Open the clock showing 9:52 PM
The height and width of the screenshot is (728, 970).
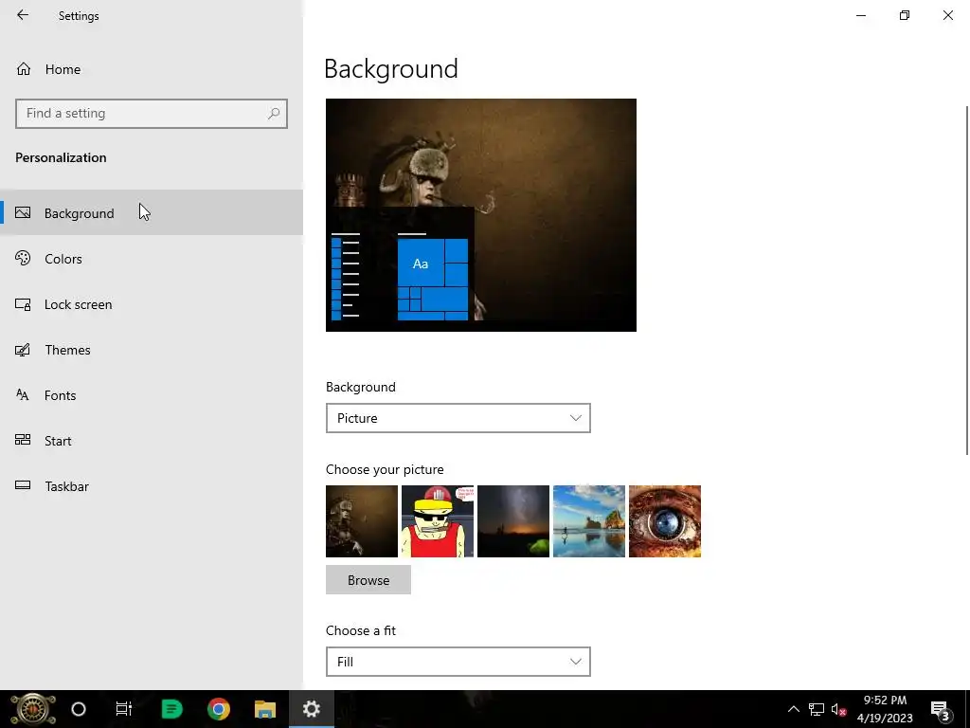click(x=885, y=709)
